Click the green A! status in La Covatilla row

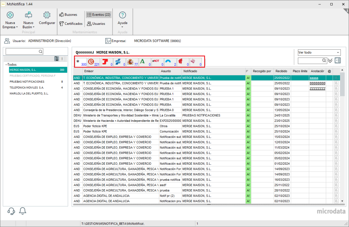tap(248, 115)
